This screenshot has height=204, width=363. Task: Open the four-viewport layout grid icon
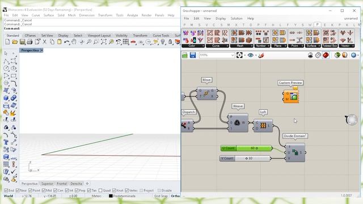point(126,42)
